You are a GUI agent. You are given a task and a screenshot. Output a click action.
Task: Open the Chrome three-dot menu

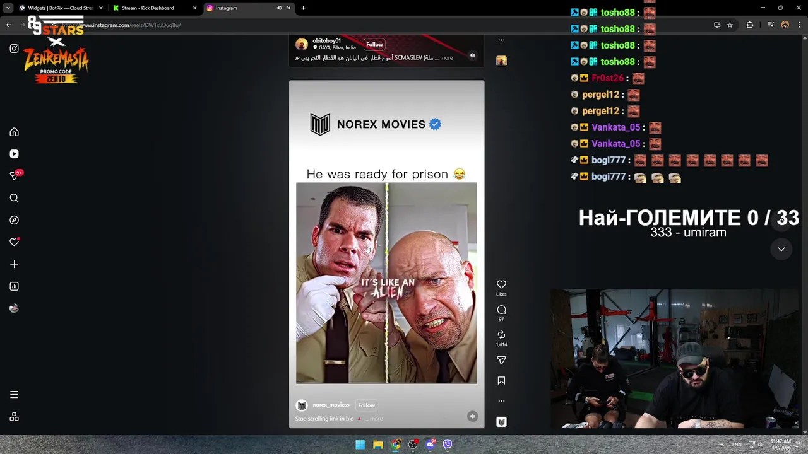(x=799, y=25)
